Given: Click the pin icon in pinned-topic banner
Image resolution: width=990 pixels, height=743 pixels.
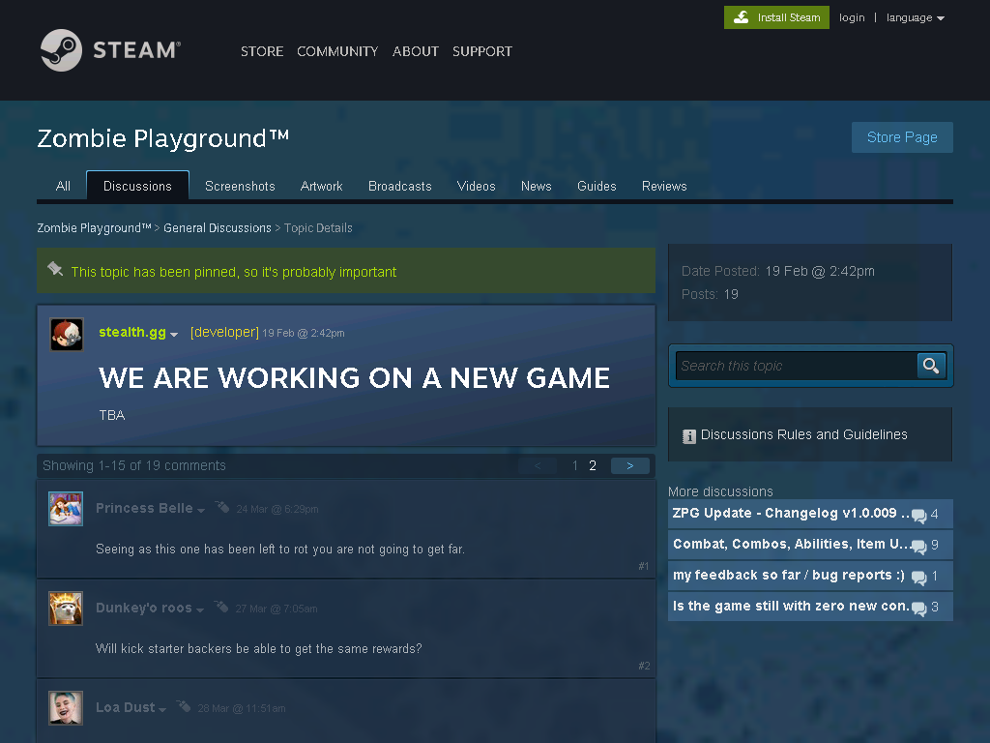Looking at the screenshot, I should pos(55,269).
